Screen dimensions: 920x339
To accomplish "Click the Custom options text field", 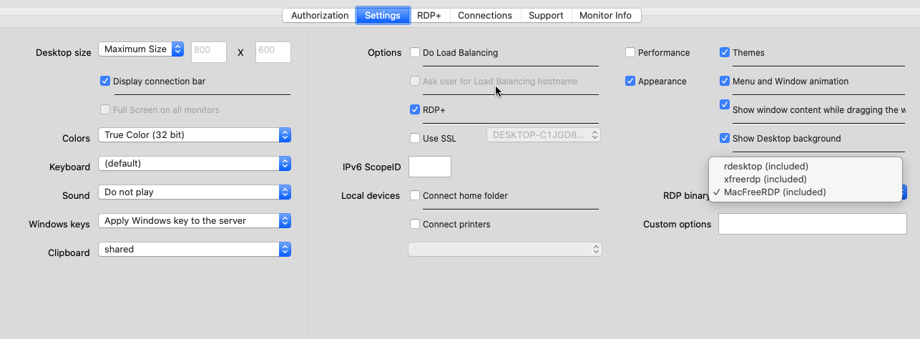I will tap(812, 224).
